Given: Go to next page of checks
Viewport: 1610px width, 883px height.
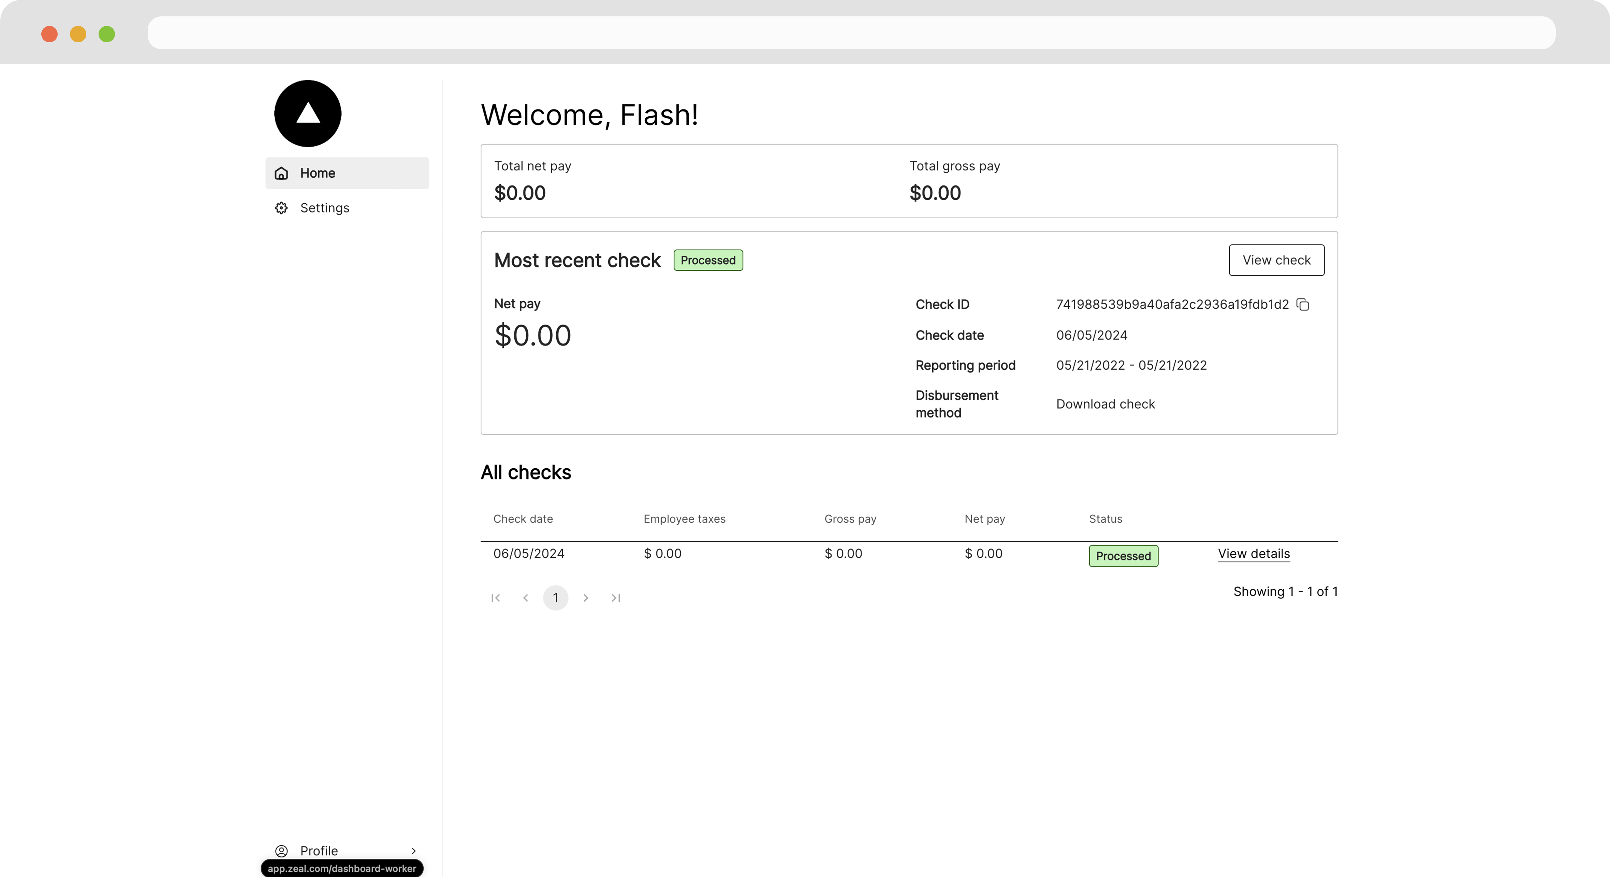Looking at the screenshot, I should coord(586,598).
